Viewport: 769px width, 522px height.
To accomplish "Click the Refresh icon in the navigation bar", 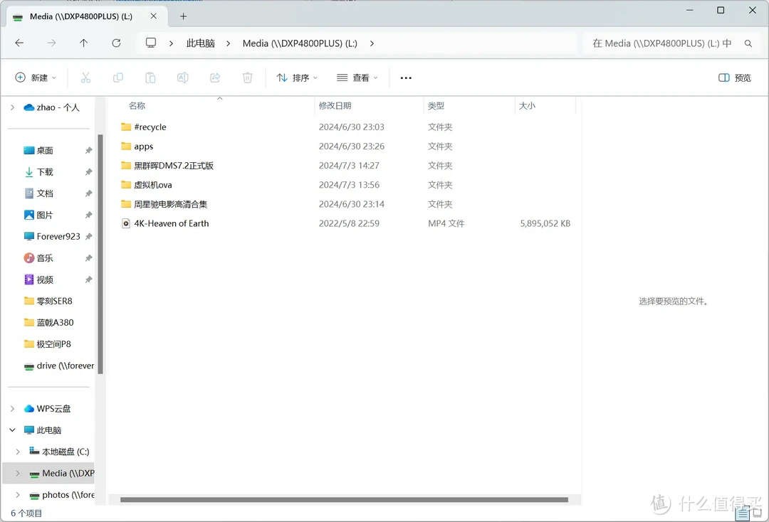I will (115, 43).
